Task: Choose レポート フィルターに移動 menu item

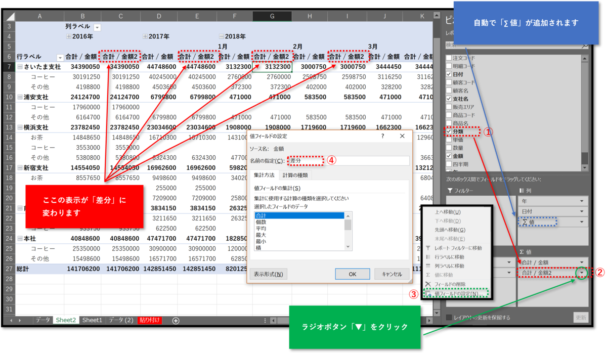Action: point(458,248)
